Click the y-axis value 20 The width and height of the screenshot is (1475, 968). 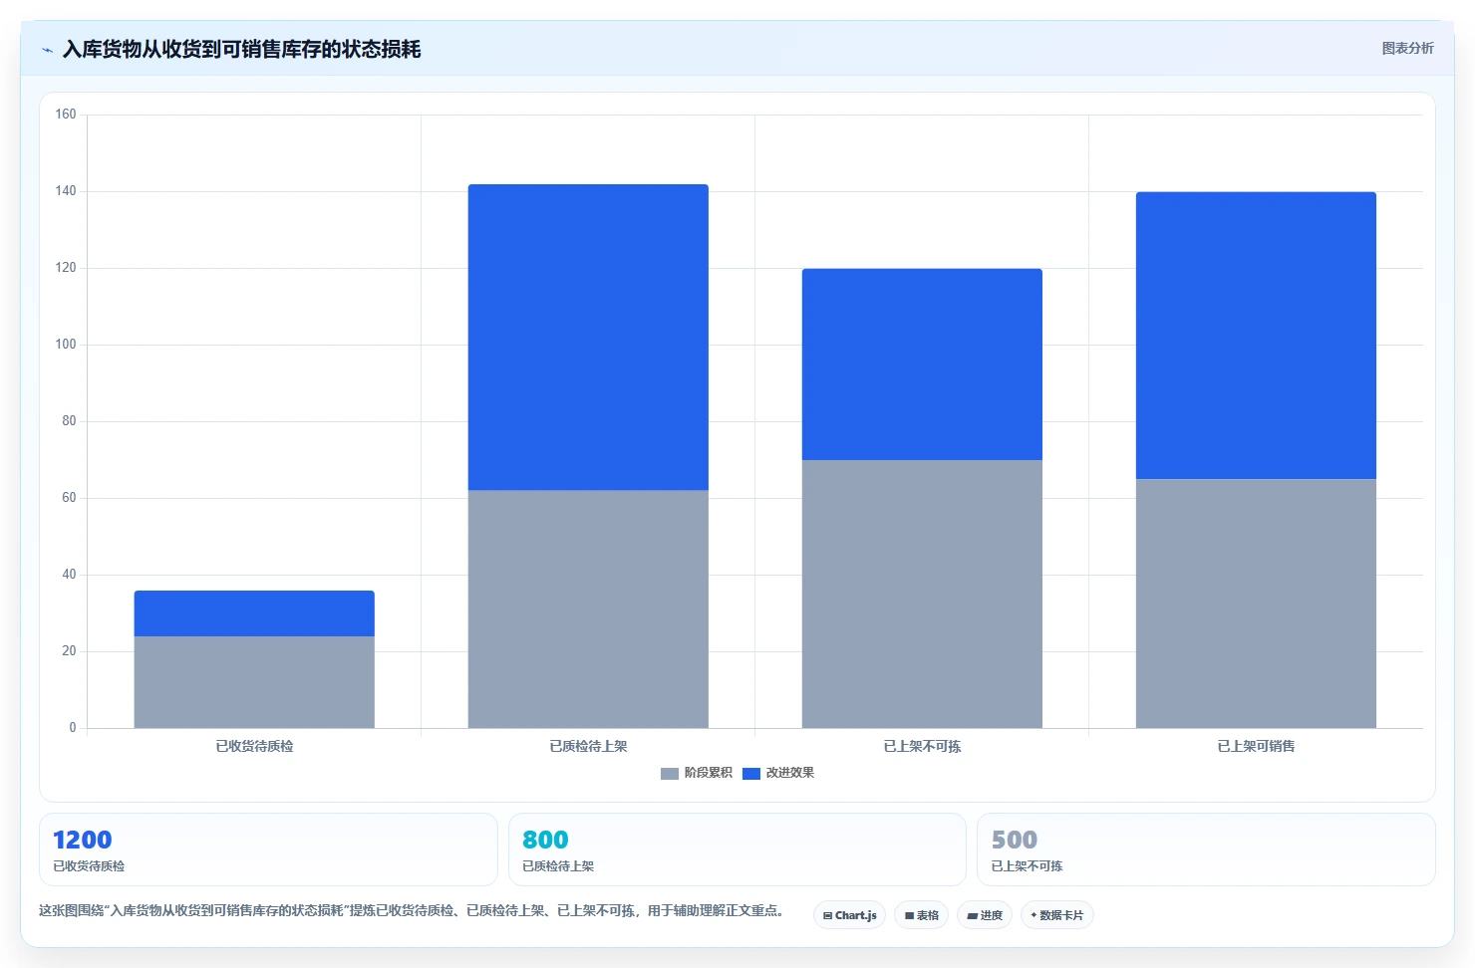(x=69, y=651)
